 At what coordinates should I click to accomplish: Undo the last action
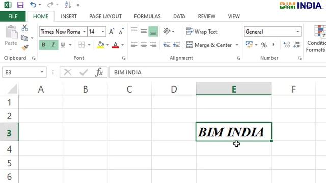click(33, 5)
